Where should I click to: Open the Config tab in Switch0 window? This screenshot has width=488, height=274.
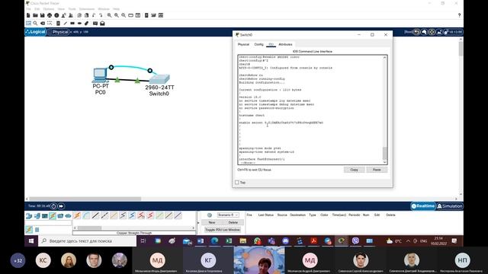click(x=258, y=44)
